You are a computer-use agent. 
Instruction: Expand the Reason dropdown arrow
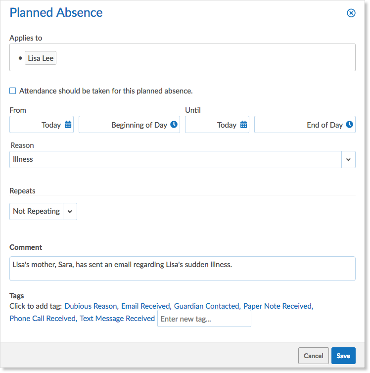point(348,159)
